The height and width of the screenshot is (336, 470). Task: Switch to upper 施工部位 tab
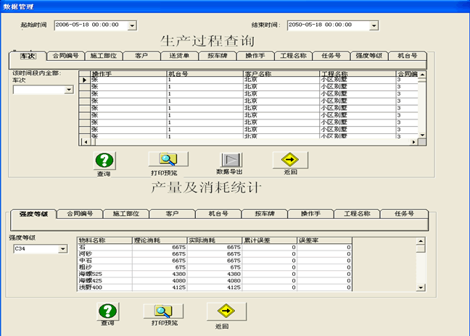[x=104, y=56]
